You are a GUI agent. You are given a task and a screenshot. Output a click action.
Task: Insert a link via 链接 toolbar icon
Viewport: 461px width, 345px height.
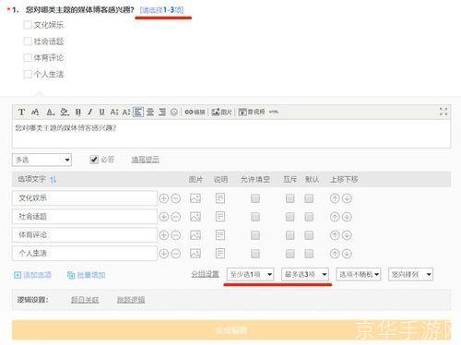pyautogui.click(x=195, y=112)
